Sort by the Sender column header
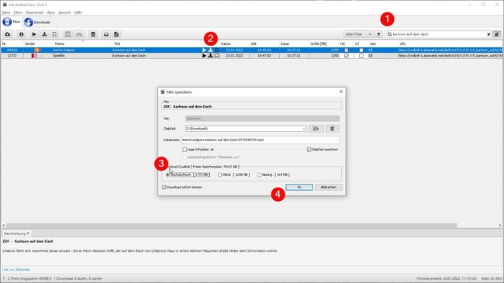The height and width of the screenshot is (283, 504). pos(38,43)
